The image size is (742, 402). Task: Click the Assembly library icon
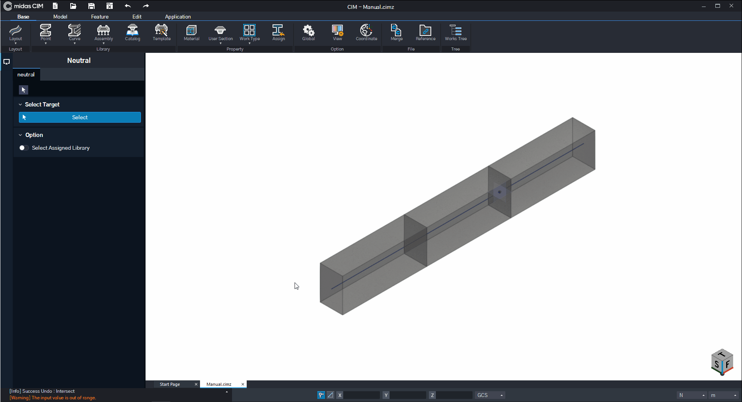[103, 33]
